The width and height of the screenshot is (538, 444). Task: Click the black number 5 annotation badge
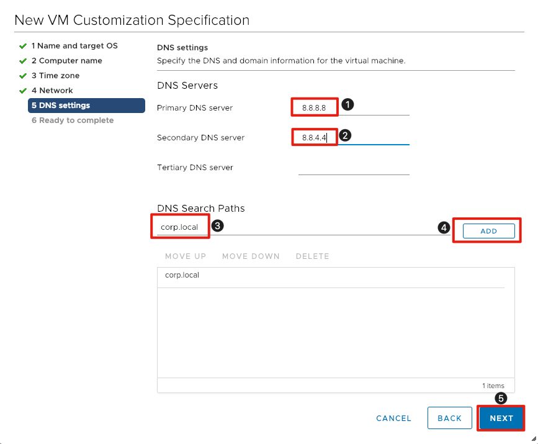click(501, 398)
